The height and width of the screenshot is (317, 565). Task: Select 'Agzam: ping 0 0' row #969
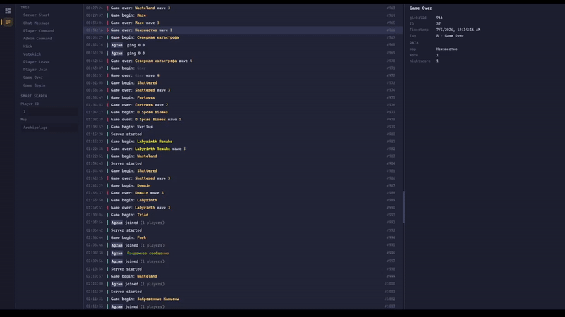(243, 54)
